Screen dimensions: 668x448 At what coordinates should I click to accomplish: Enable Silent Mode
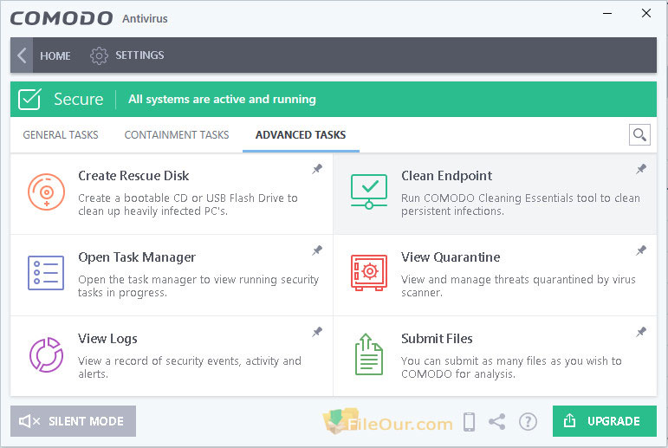tap(74, 421)
